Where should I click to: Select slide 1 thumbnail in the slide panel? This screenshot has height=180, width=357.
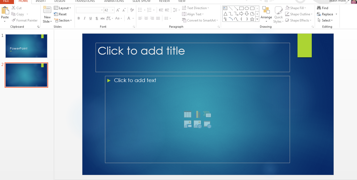pyautogui.click(x=26, y=46)
